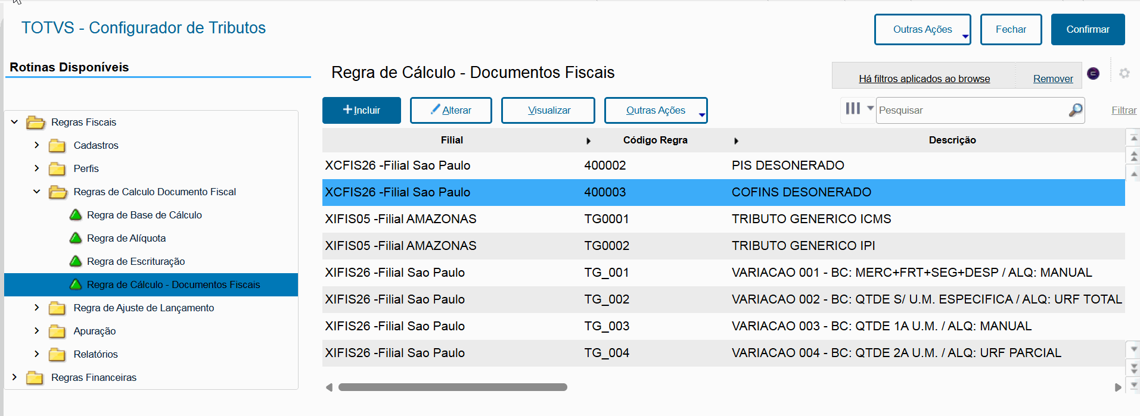
Task: Click the column layout bars icon
Action: pyautogui.click(x=853, y=109)
